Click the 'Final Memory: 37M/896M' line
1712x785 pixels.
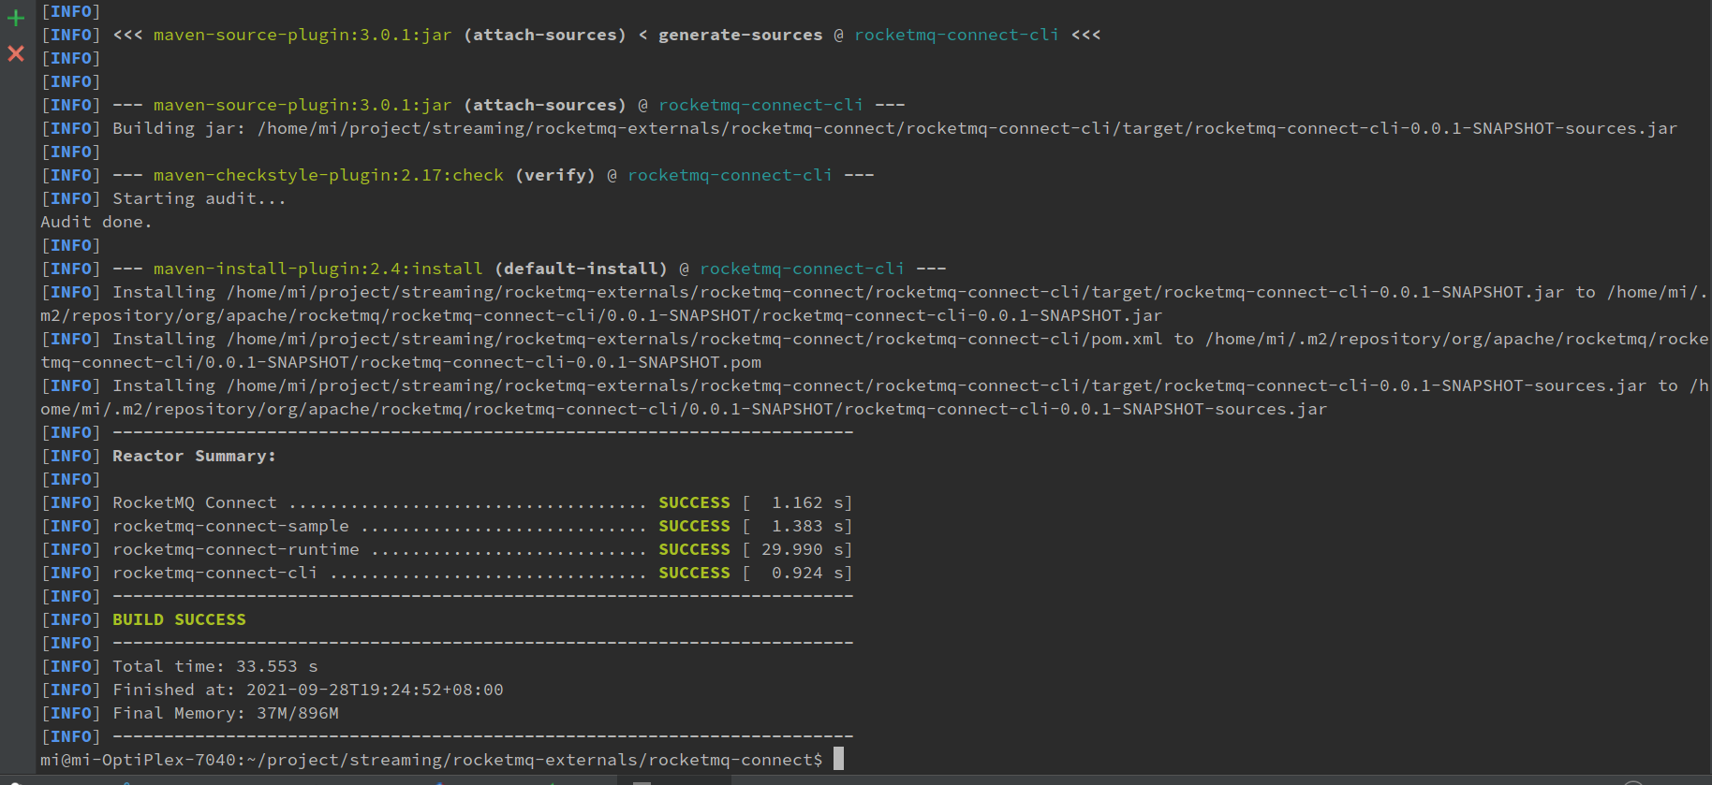226,713
